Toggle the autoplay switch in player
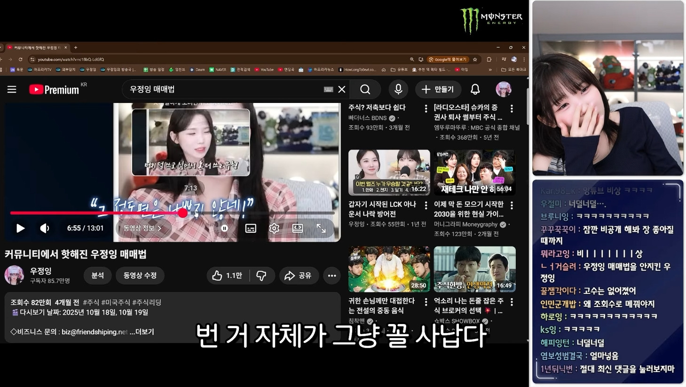The height and width of the screenshot is (387, 686). point(225,228)
